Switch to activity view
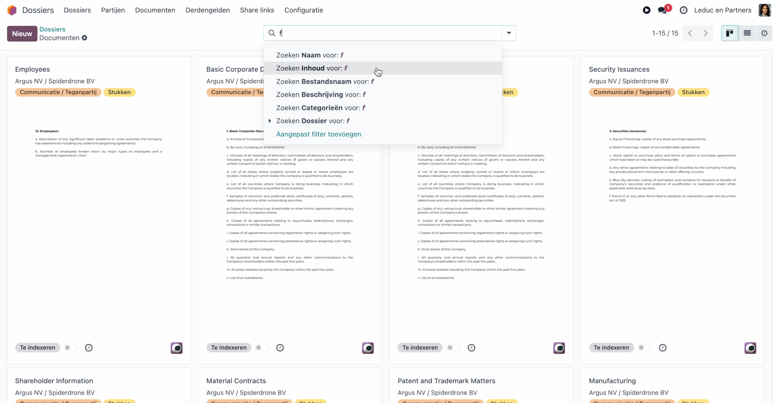This screenshot has width=773, height=403. (x=764, y=33)
